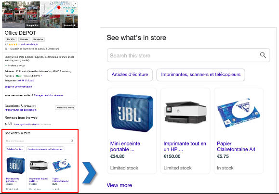Click the 'Poser une question' button
The image size is (279, 194).
[x=66, y=107]
